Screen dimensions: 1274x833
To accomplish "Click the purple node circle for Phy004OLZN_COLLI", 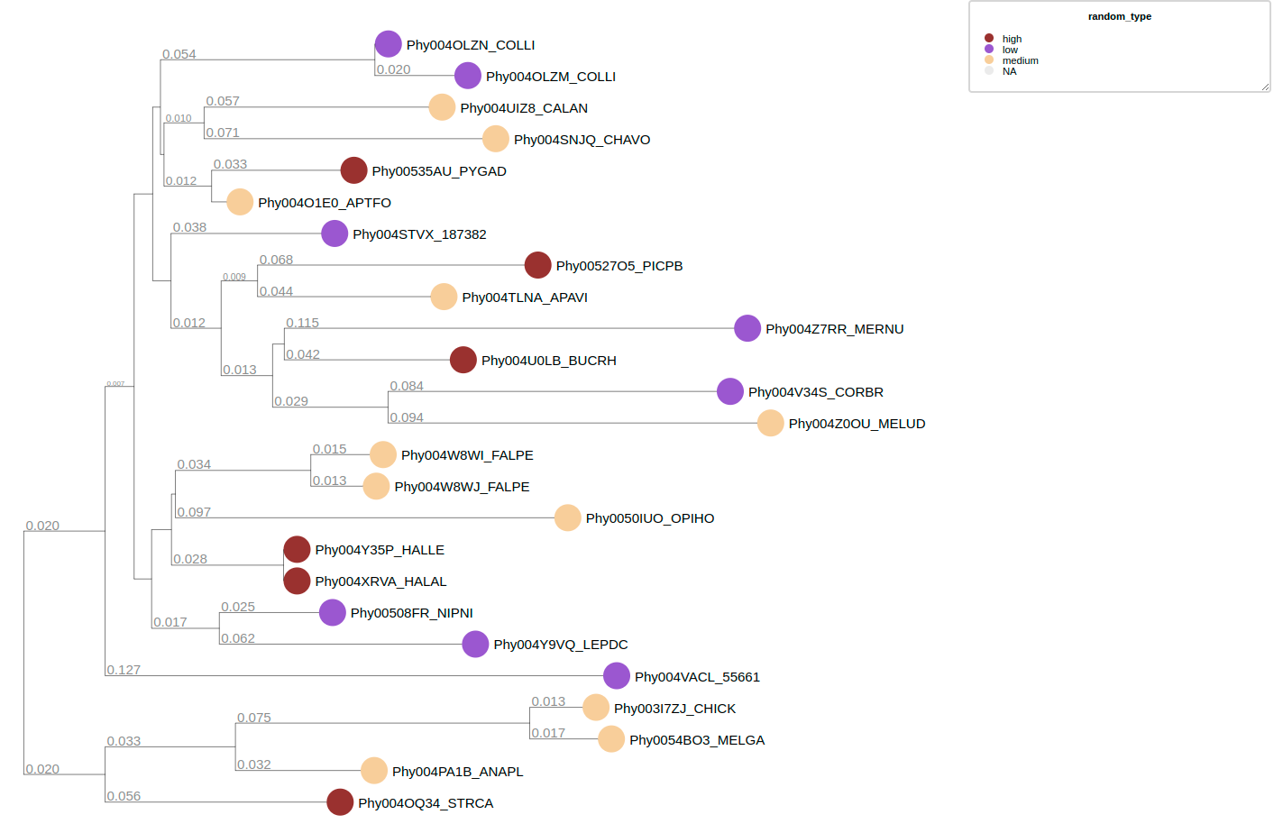I will [388, 44].
